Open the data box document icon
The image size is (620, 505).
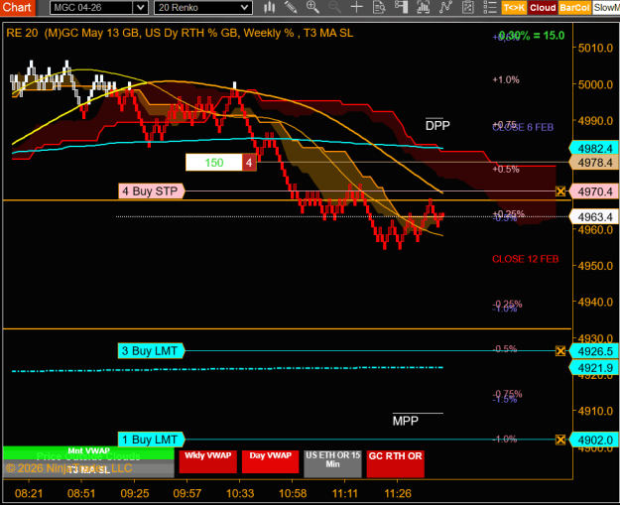point(379,7)
